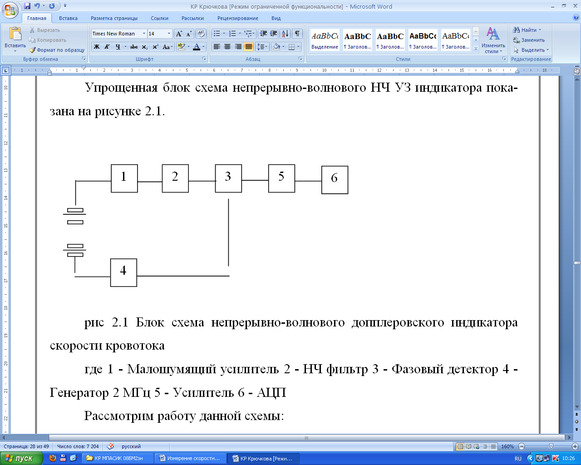
Task: Click zoom level 160% indicator
Action: [507, 446]
